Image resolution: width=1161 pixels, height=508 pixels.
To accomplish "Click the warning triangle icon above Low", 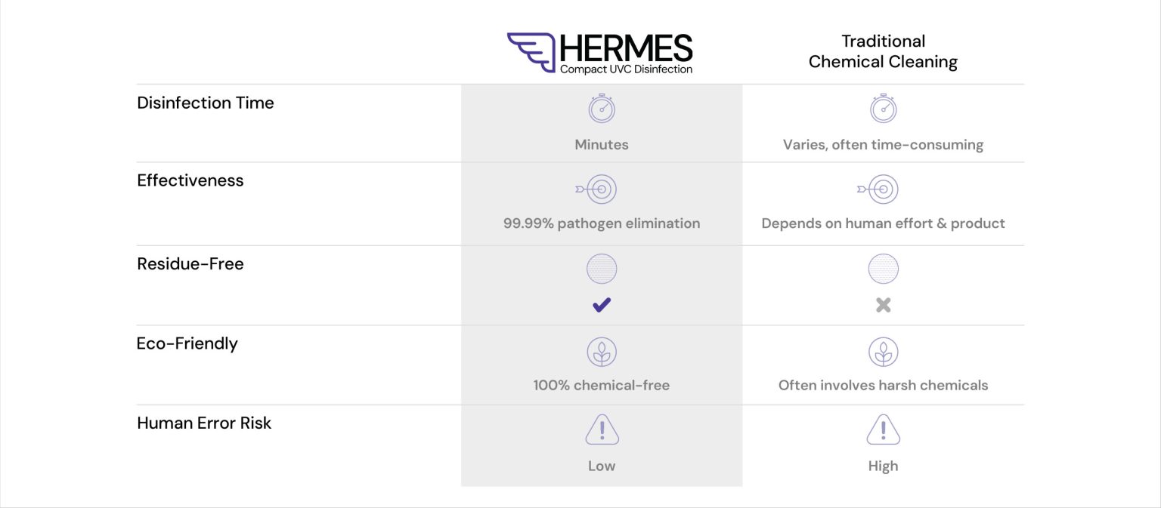I will [x=602, y=429].
